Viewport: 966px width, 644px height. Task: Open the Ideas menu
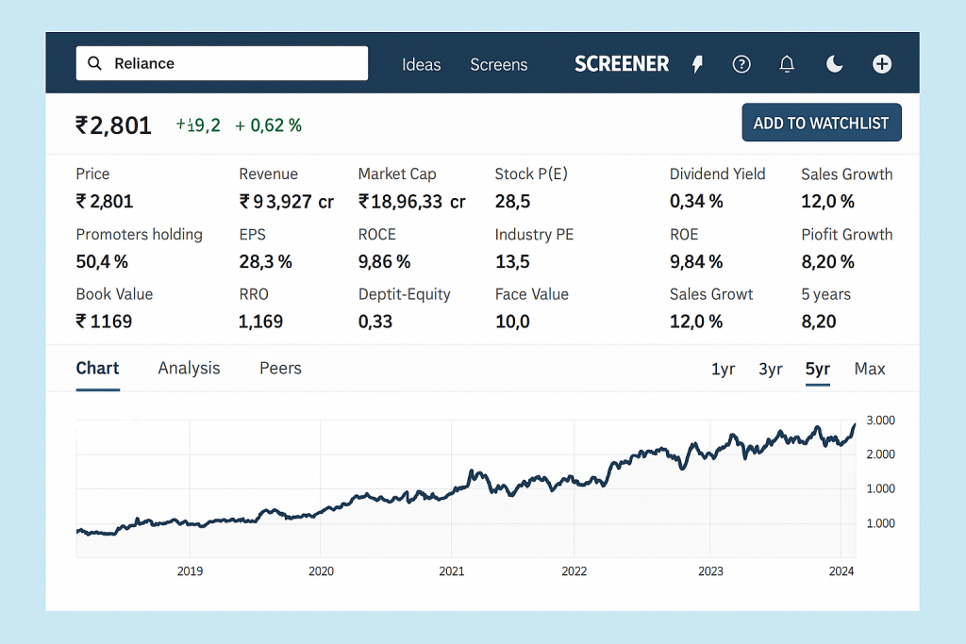click(x=422, y=65)
